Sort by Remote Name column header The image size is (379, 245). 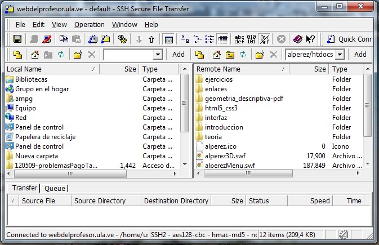(x=241, y=69)
